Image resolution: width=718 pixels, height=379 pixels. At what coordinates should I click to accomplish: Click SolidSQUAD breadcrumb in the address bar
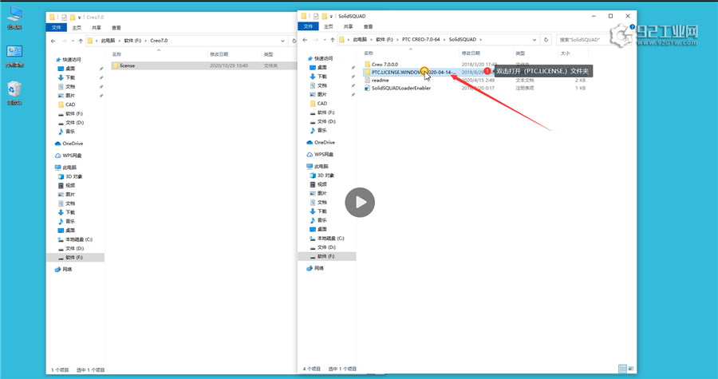463,40
